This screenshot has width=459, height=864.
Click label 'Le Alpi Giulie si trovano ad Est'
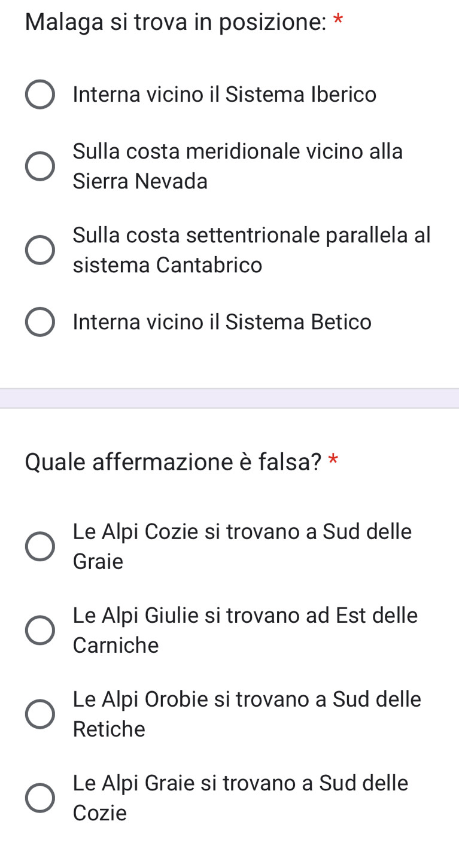click(x=245, y=630)
